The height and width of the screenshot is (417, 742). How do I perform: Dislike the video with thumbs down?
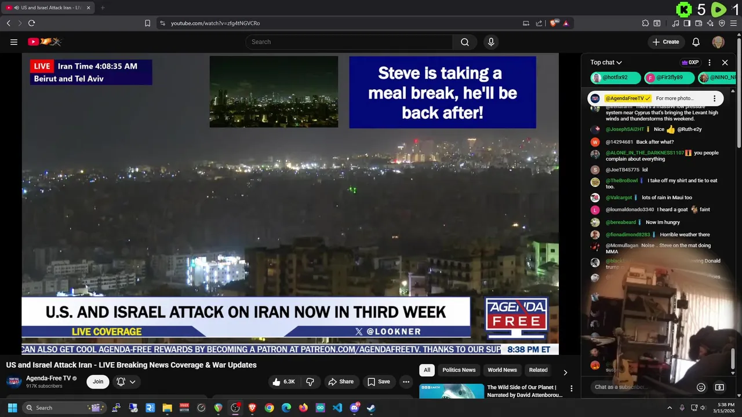pos(310,382)
